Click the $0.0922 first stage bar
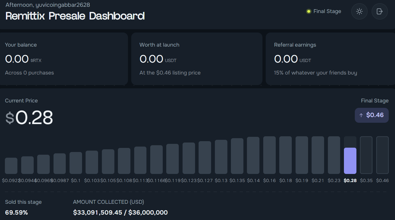395x220 pixels. [x=11, y=166]
